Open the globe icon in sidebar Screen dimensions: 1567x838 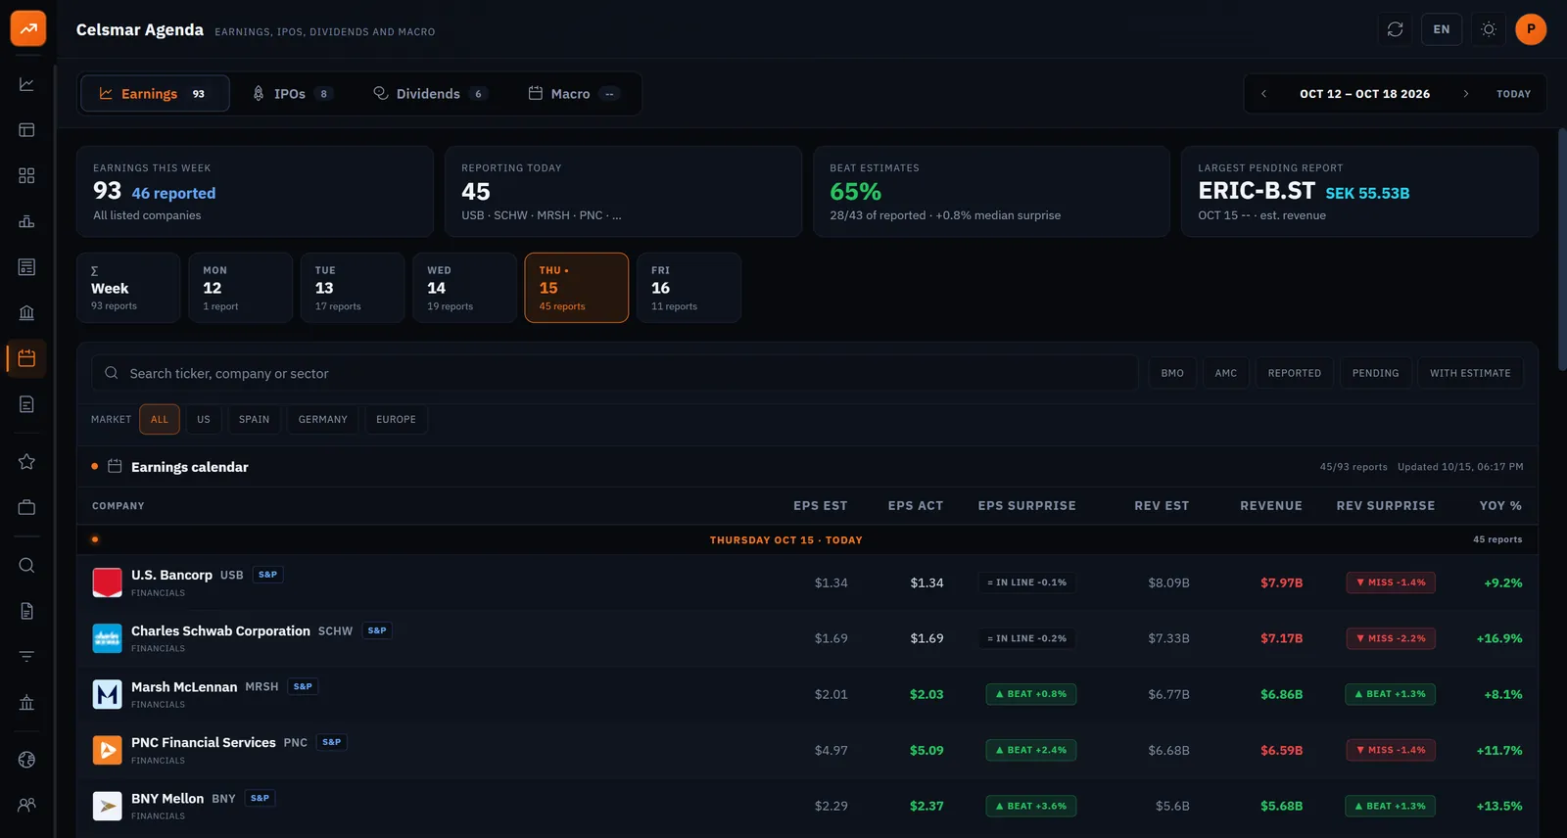[26, 760]
